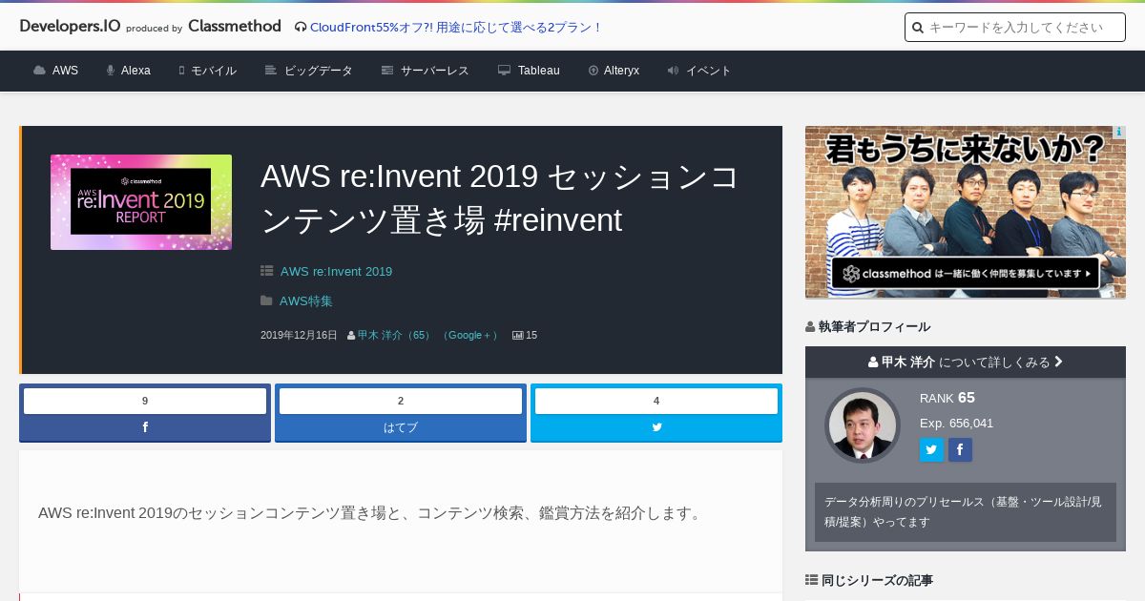
Task: Click the 同じシリーズの記事 heading
Action: pos(877,580)
